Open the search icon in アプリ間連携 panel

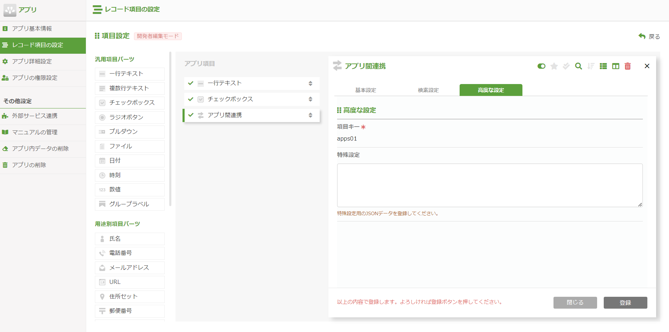click(x=579, y=66)
